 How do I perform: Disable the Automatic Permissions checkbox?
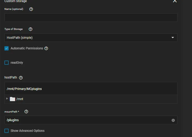coord(7,48)
